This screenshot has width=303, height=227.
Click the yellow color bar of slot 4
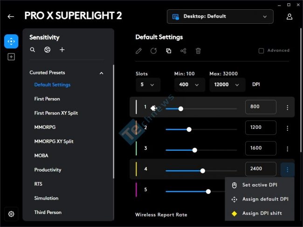[x=136, y=169]
